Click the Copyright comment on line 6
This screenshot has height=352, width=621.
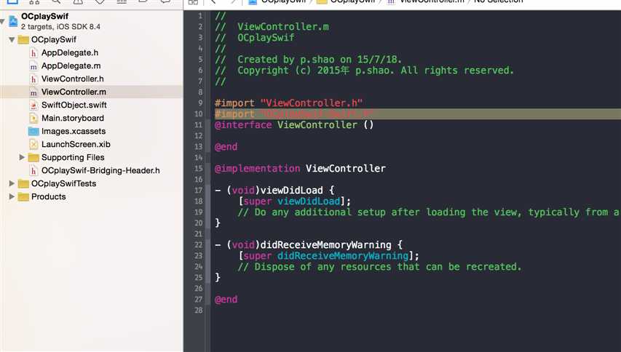click(x=364, y=71)
